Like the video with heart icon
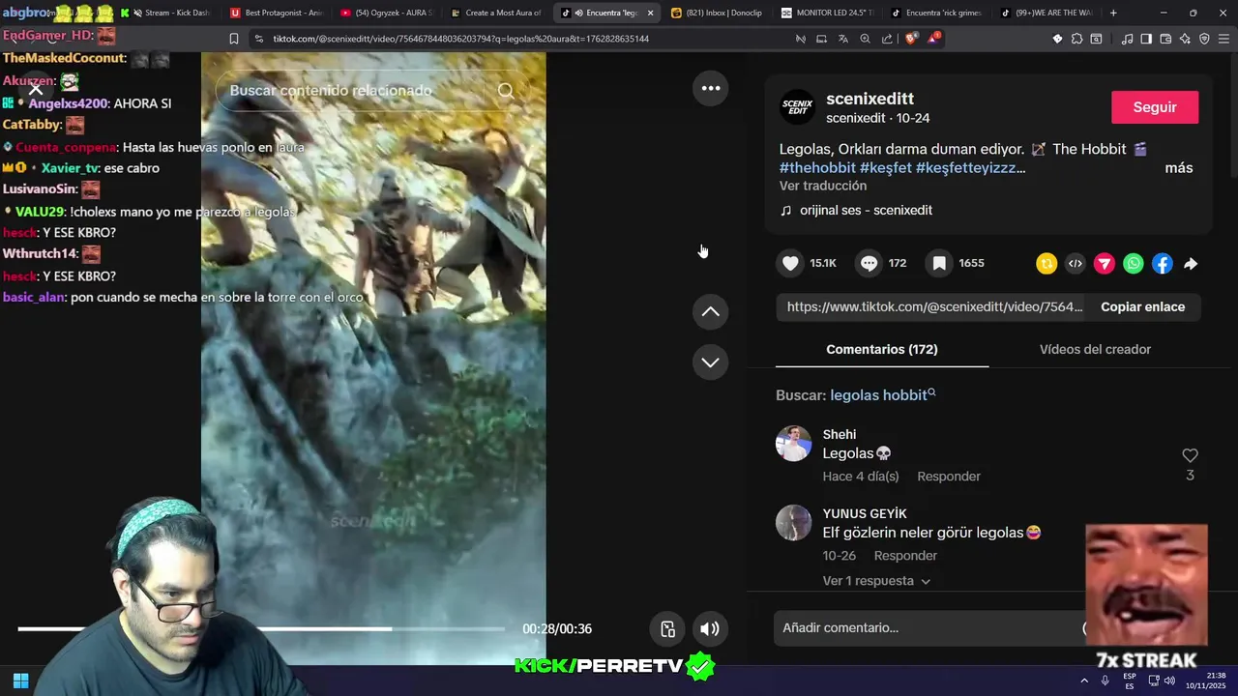The height and width of the screenshot is (696, 1238). pyautogui.click(x=791, y=263)
